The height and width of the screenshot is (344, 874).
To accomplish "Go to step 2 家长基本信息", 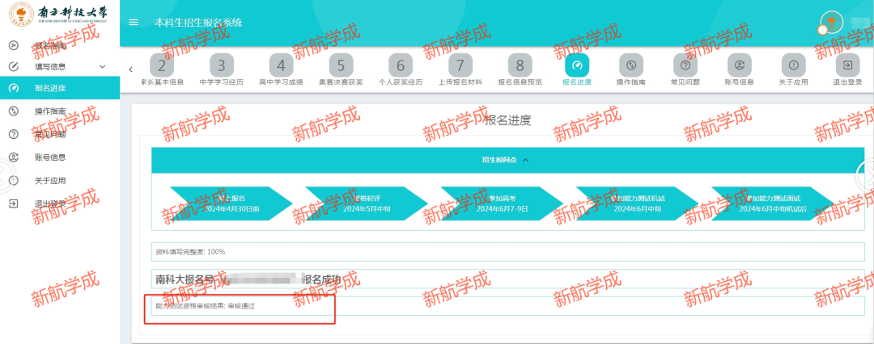I will click(x=162, y=66).
